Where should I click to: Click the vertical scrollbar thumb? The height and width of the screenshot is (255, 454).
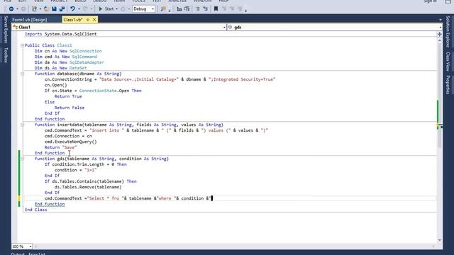point(440,96)
